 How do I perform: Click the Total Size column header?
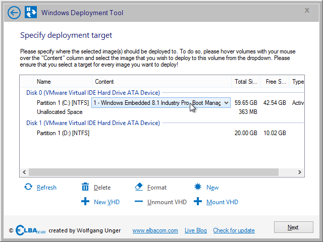(246, 82)
